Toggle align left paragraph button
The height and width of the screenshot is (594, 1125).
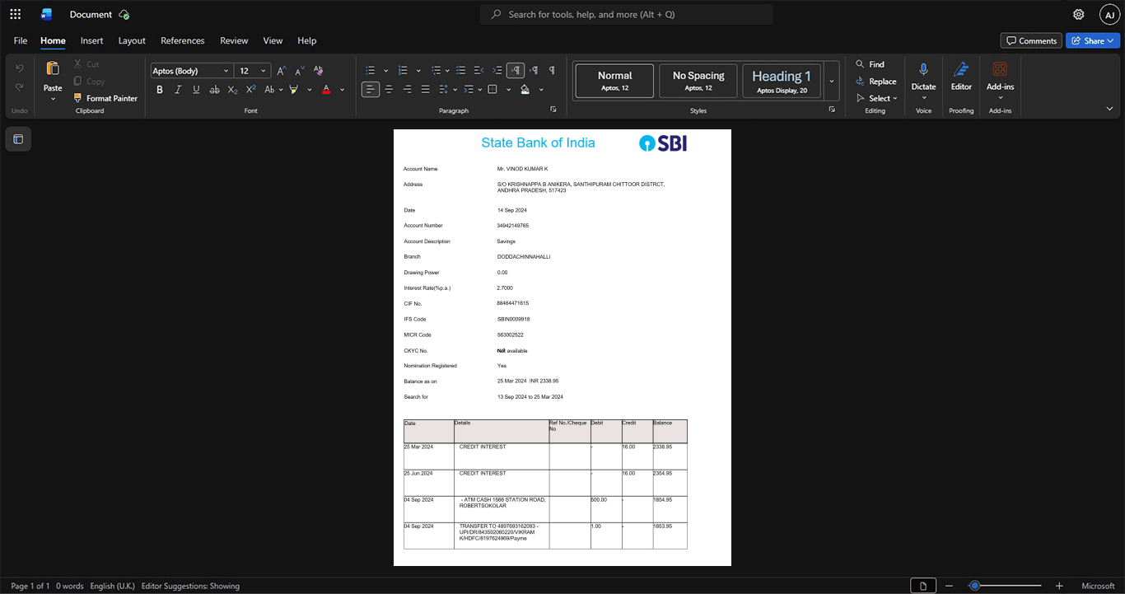371,90
